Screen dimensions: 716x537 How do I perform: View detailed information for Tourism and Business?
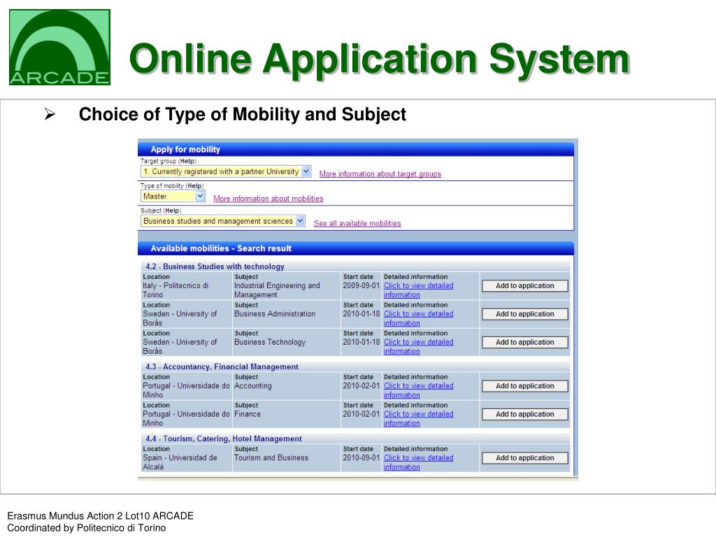(x=418, y=462)
